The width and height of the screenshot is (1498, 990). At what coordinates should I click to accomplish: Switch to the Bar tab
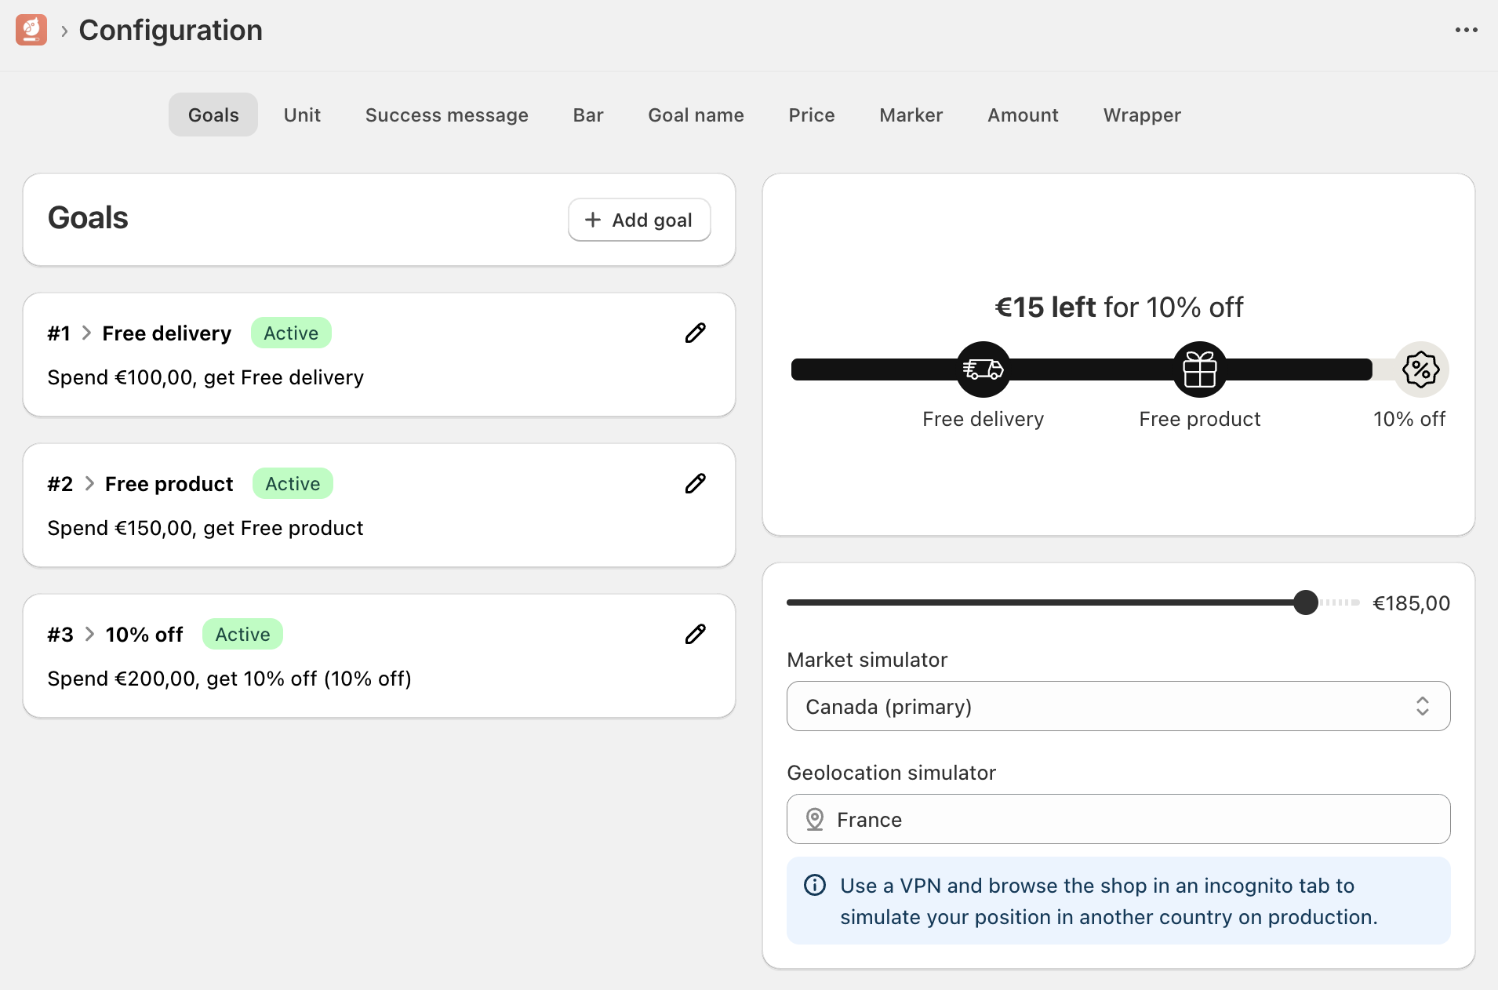click(588, 115)
